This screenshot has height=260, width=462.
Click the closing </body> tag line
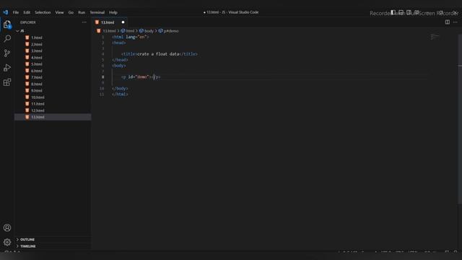click(x=120, y=88)
